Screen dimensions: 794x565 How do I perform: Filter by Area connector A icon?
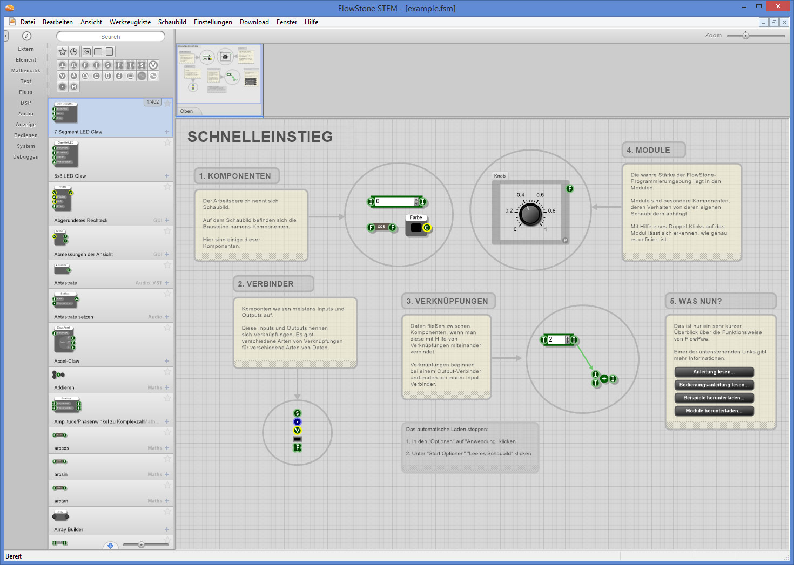coord(73,76)
